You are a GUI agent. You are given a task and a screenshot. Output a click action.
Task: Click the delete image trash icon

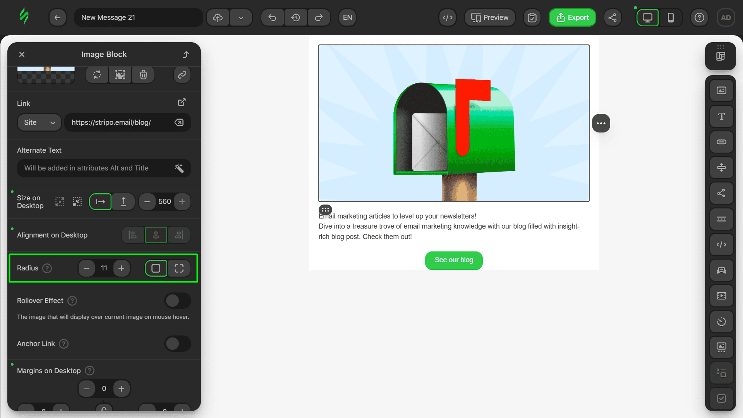[x=143, y=75]
